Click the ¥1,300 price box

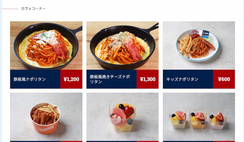tap(148, 79)
